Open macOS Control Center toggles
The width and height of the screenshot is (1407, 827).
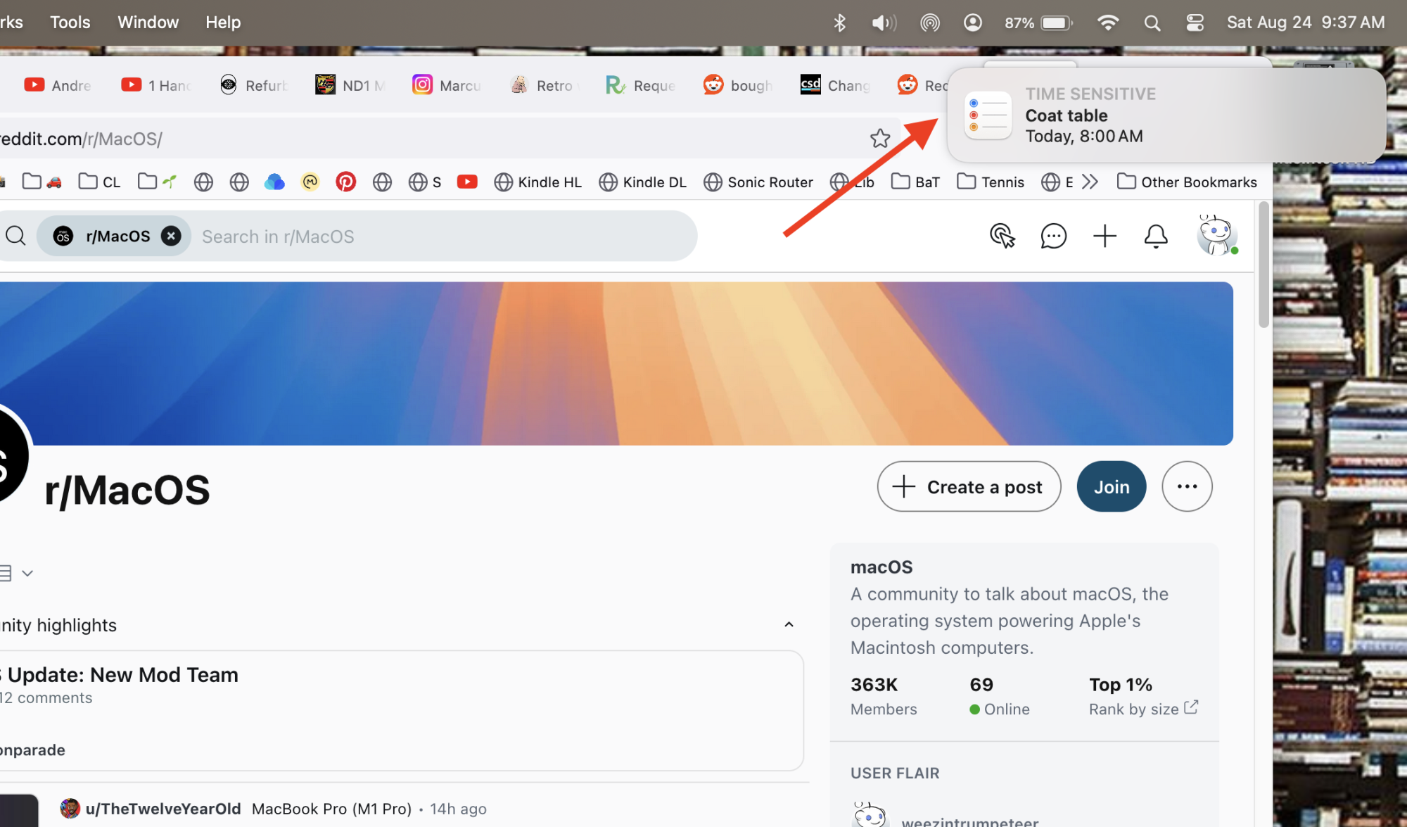(x=1195, y=23)
